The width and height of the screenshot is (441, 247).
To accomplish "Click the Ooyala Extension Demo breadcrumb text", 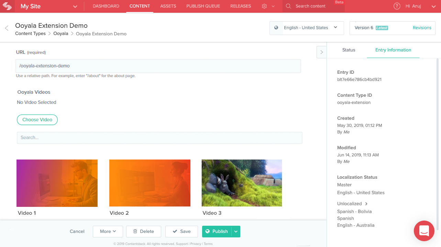I will (101, 34).
